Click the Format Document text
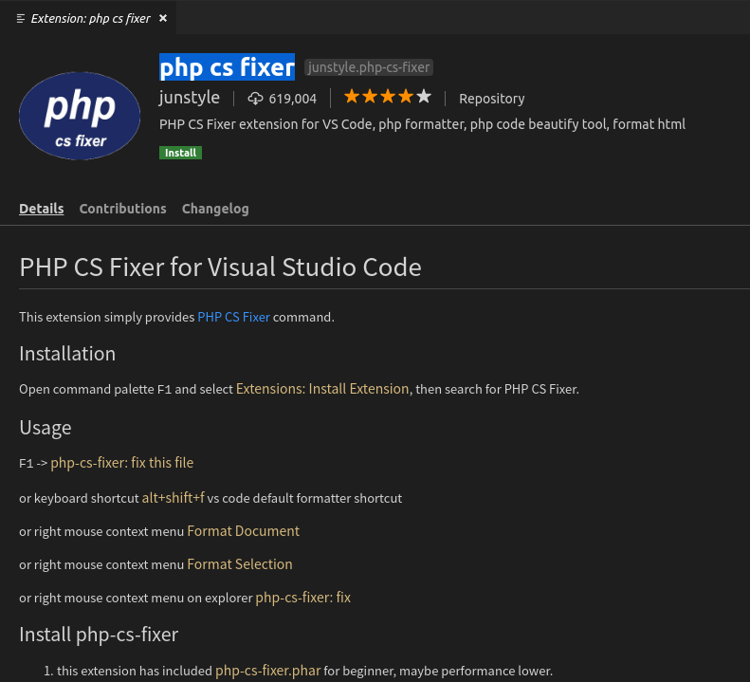Image resolution: width=750 pixels, height=682 pixels. [243, 531]
